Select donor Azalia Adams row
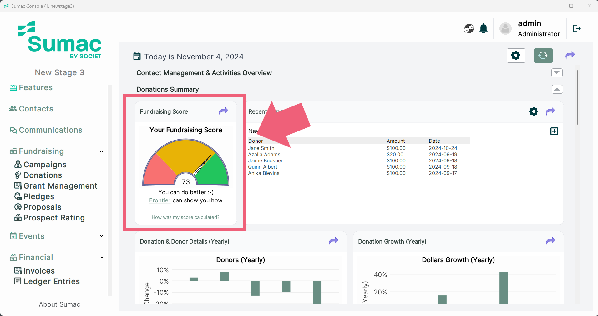Image resolution: width=598 pixels, height=316 pixels. tap(359, 155)
